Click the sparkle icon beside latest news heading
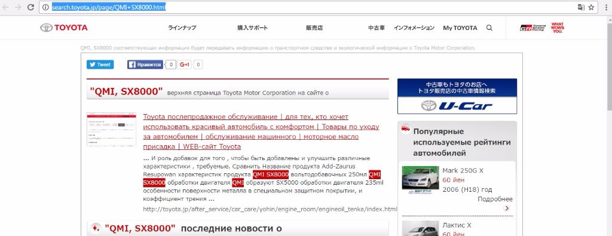612x236 pixels. point(96,228)
